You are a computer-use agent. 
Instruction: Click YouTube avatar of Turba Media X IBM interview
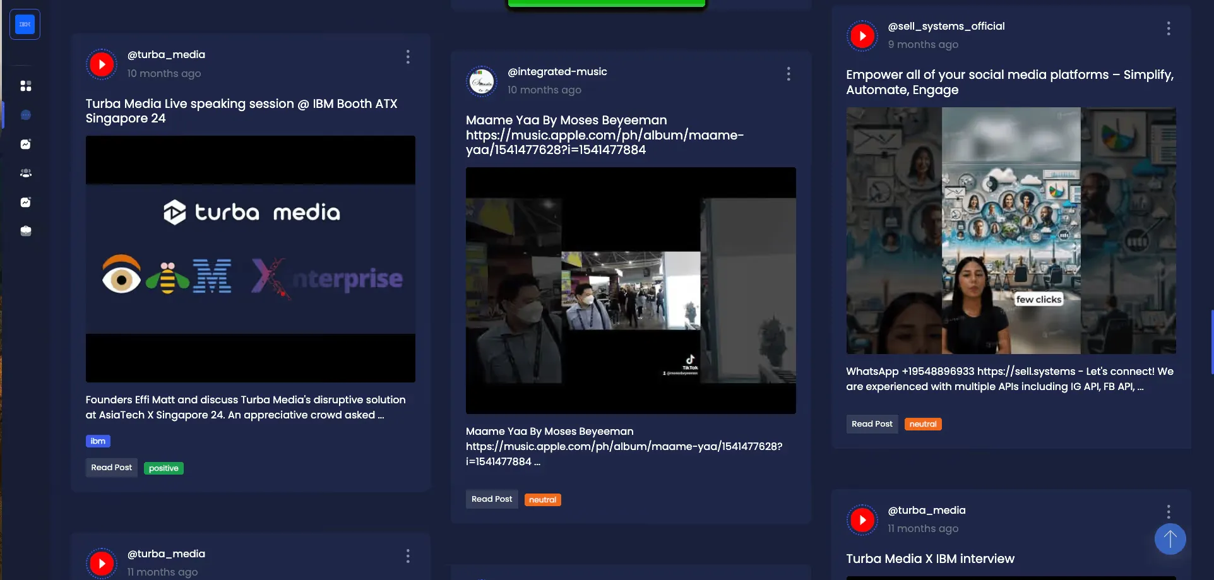click(862, 520)
